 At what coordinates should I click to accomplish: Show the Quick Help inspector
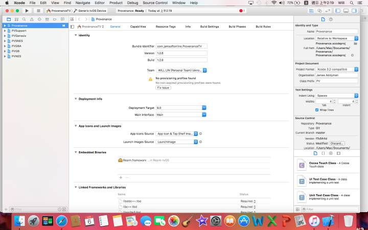click(331, 19)
